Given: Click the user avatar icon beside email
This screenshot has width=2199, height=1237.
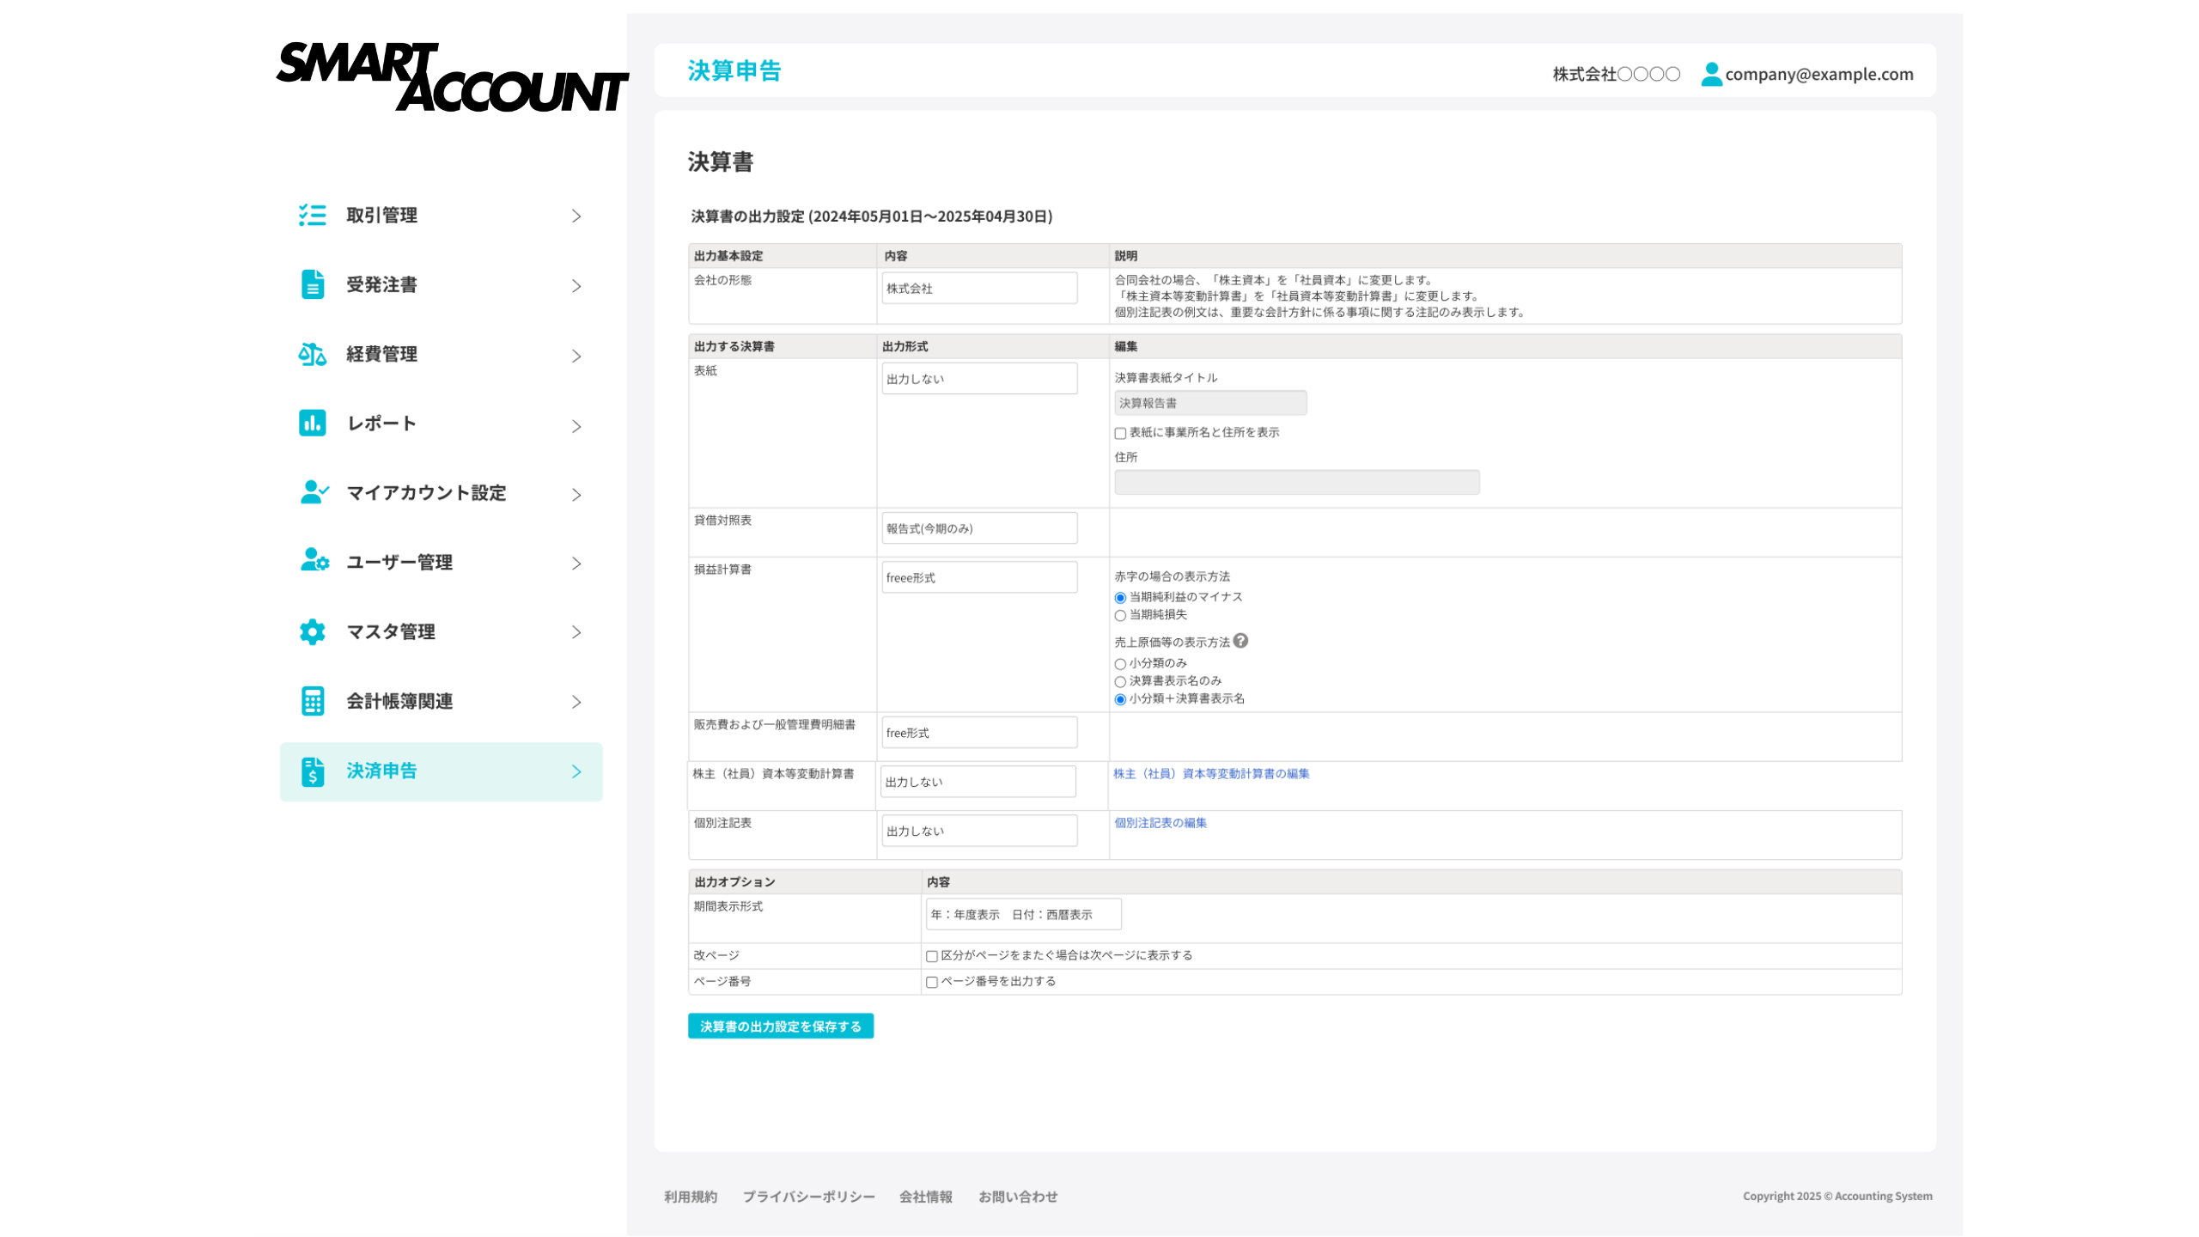Looking at the screenshot, I should (x=1711, y=74).
